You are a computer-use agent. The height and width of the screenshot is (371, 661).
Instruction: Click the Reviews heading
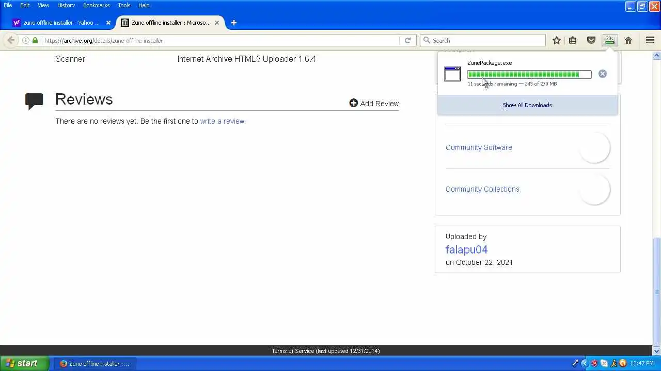(x=84, y=99)
